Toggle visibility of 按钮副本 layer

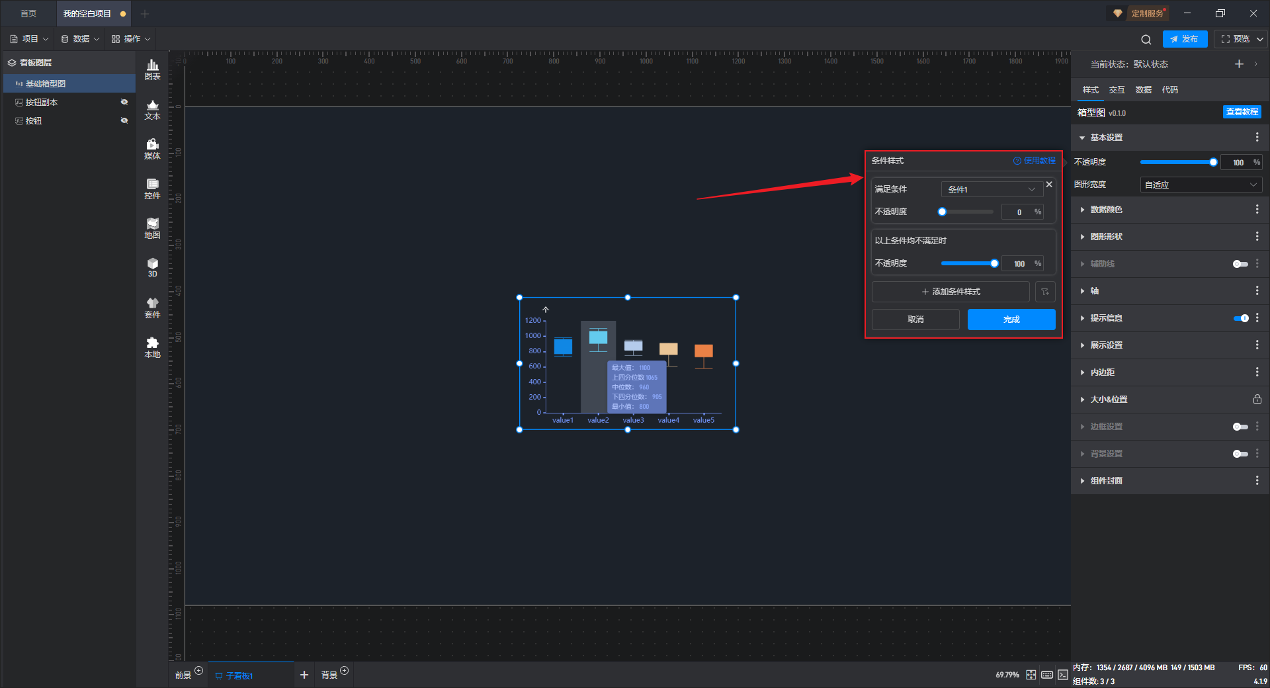pos(124,103)
